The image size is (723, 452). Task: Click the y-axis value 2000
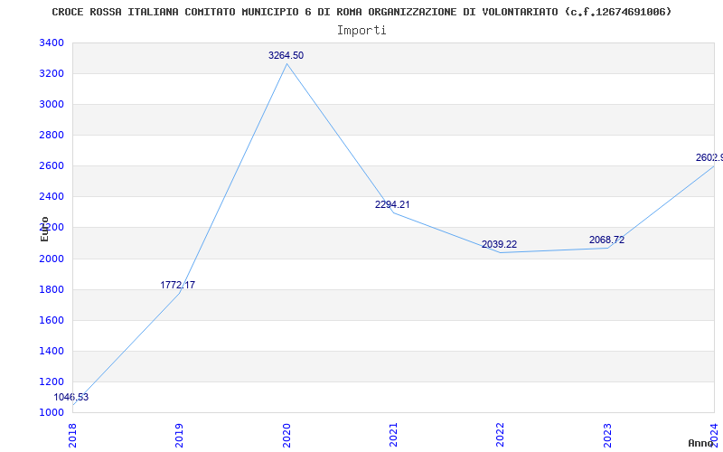[x=52, y=259]
